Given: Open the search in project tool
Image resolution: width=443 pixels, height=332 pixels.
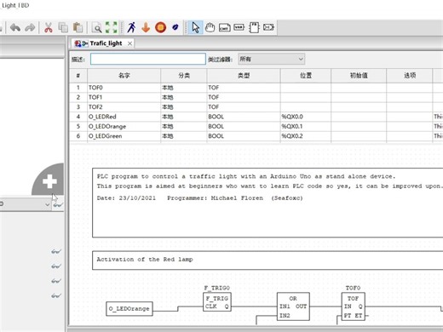Looking at the screenshot, I should [x=97, y=28].
